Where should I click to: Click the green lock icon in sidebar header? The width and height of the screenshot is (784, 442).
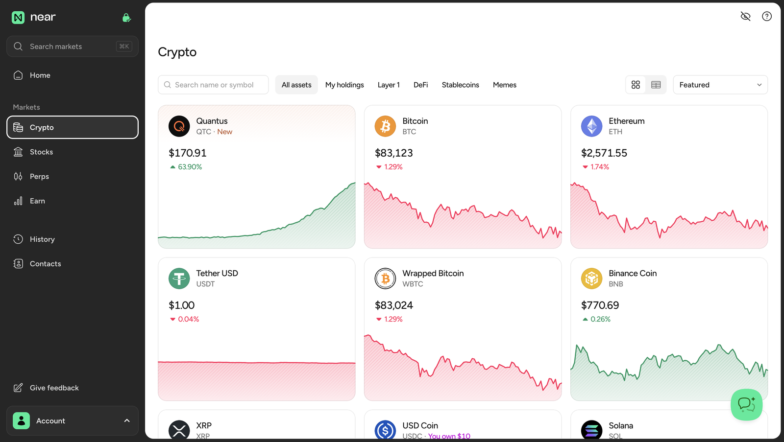pos(126,18)
